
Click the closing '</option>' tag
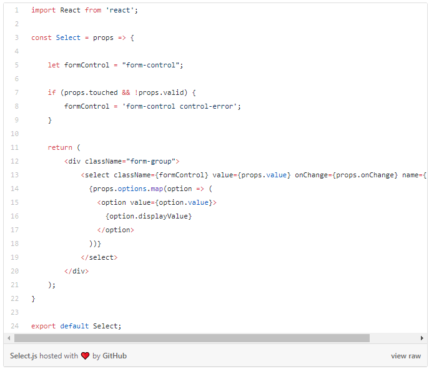(116, 230)
